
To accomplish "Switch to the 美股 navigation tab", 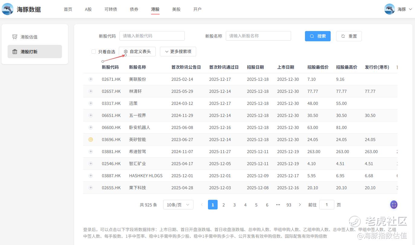I will (x=176, y=9).
